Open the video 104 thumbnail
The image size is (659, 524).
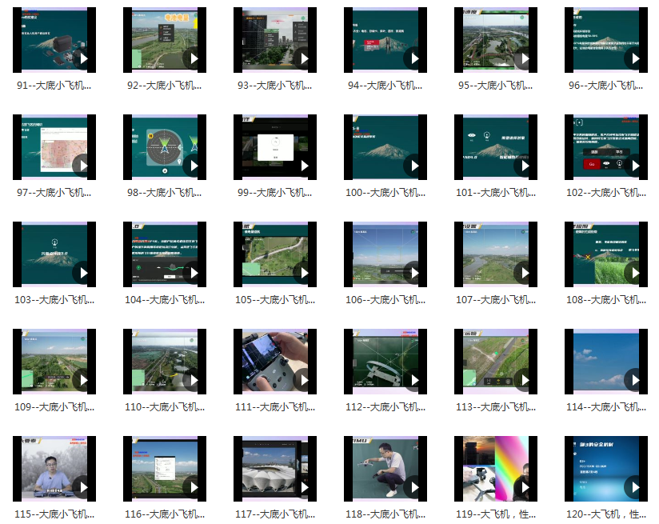click(157, 254)
